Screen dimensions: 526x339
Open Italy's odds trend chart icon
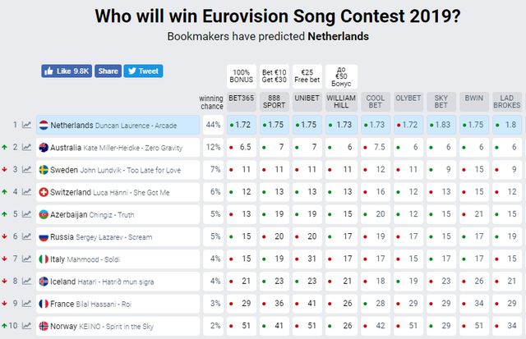click(26, 259)
